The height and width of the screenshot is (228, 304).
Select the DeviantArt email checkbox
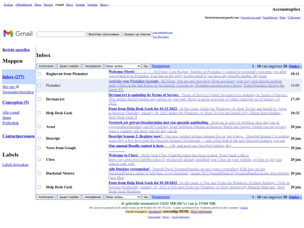[39, 99]
